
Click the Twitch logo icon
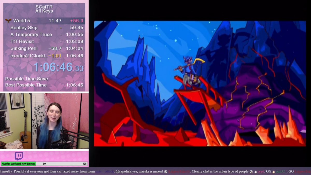pos(19,156)
